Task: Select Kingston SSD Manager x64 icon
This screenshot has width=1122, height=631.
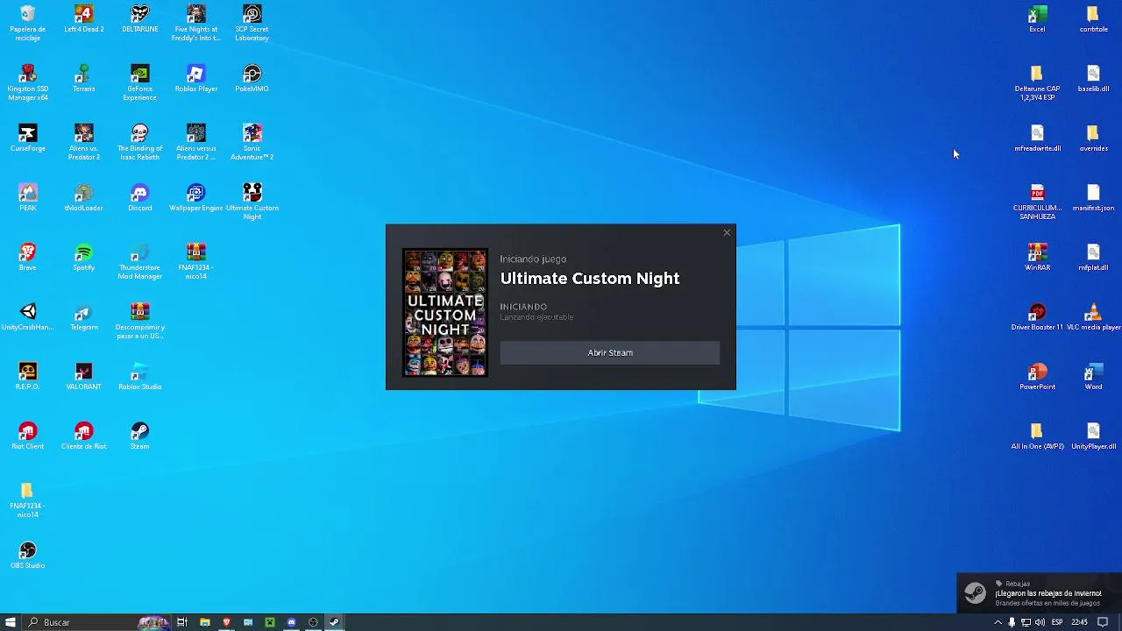Action: 28,83
